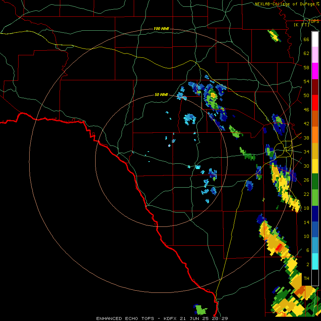Click the 38 legend value

306,138
